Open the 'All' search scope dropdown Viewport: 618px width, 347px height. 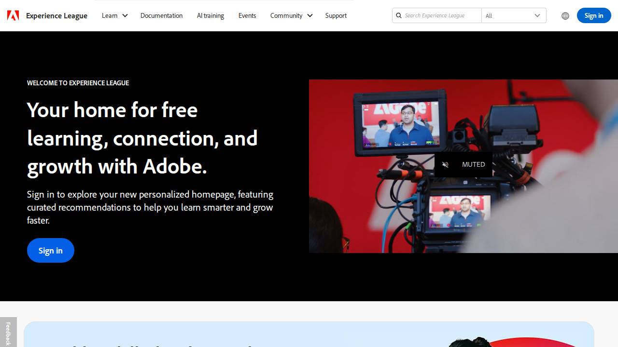tap(513, 15)
